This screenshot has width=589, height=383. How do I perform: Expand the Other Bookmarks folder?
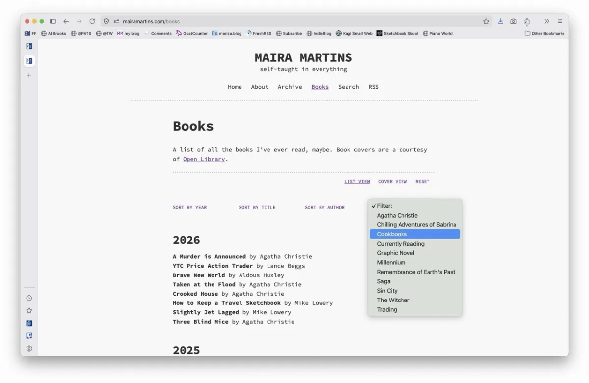pyautogui.click(x=544, y=34)
